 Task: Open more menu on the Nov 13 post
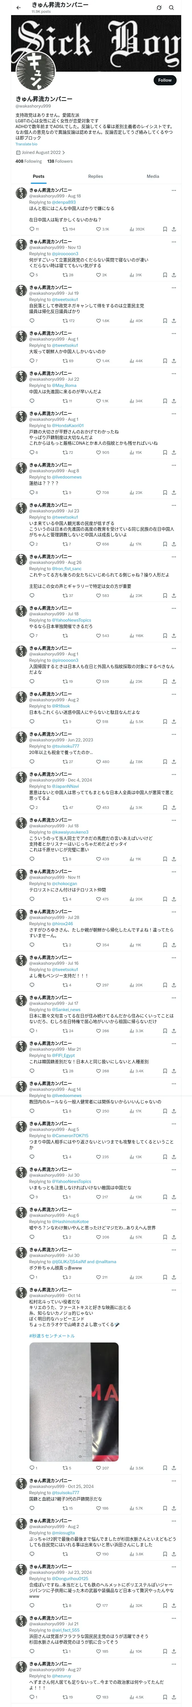pos(174,242)
